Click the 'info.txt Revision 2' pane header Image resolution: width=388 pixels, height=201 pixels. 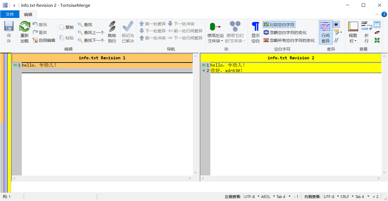tap(291, 58)
